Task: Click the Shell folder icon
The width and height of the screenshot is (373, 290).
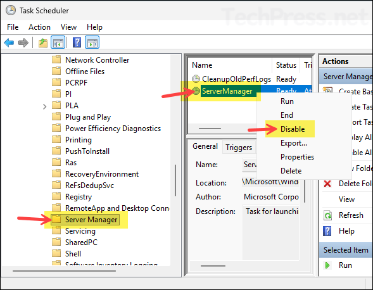Action: pos(56,254)
